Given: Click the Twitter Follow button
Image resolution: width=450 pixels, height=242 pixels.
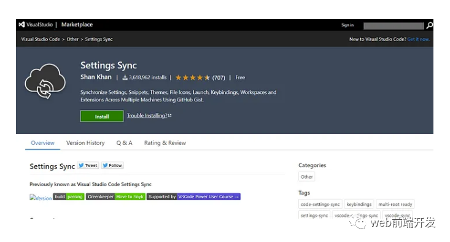Looking at the screenshot, I should coord(112,165).
